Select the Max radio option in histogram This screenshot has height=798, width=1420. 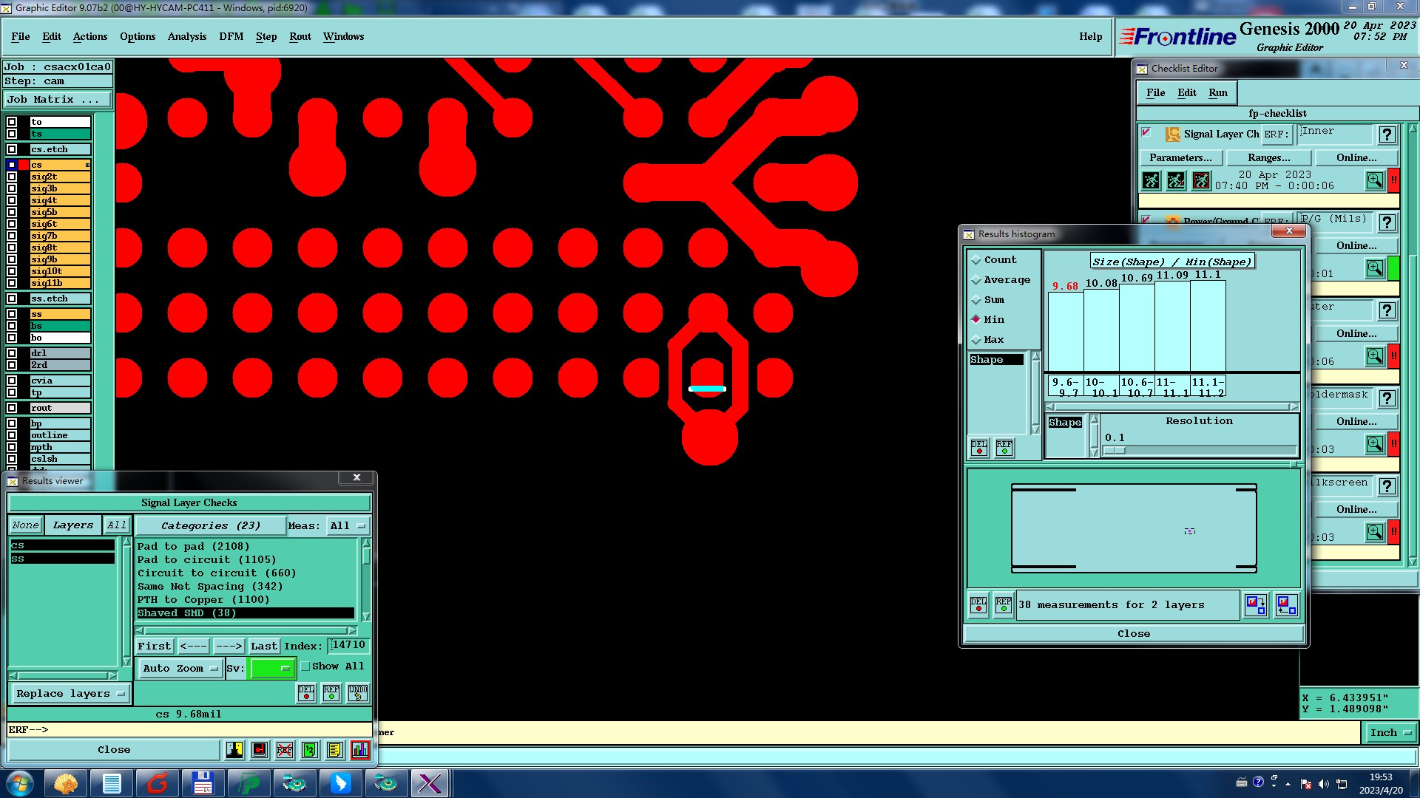[976, 340]
